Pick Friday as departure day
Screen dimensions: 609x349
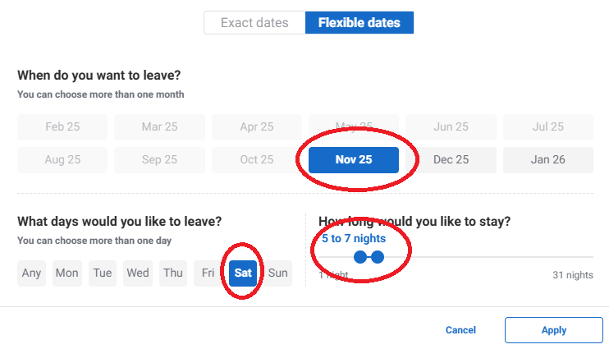pos(208,273)
